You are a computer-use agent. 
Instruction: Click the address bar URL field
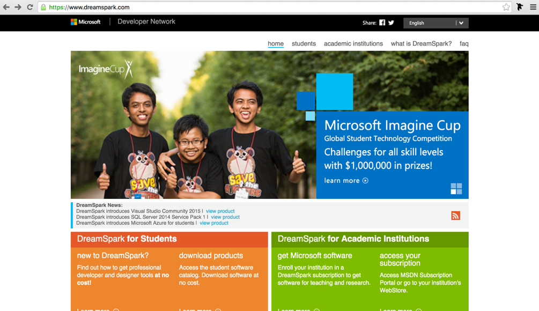268,8
